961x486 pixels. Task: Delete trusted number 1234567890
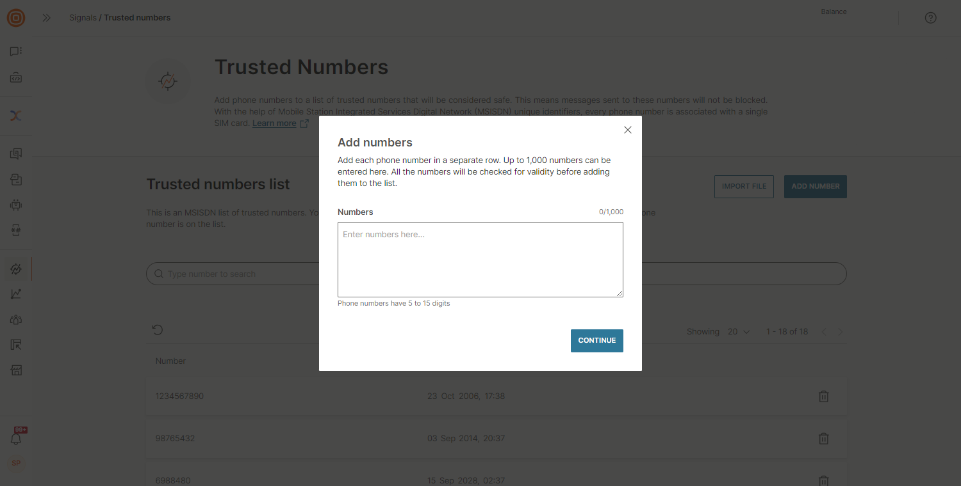pos(824,396)
